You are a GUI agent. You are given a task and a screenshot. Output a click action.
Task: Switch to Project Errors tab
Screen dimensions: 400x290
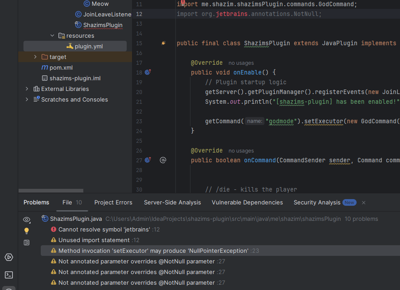(113, 202)
